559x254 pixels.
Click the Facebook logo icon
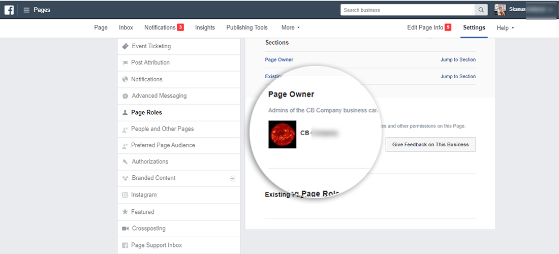coord(9,10)
